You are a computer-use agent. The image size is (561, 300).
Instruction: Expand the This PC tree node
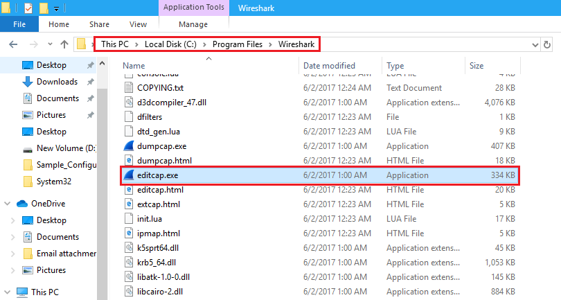[7, 292]
